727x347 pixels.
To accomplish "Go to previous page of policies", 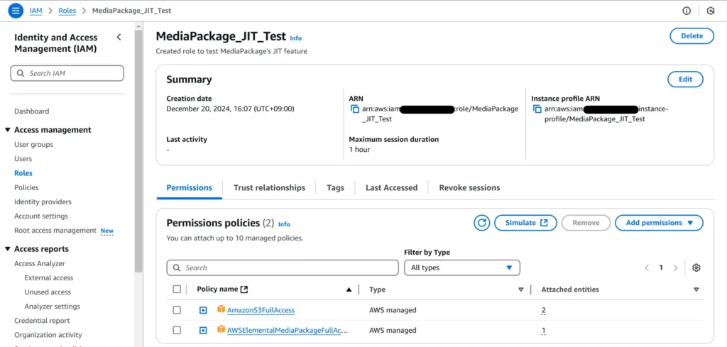I will (647, 268).
